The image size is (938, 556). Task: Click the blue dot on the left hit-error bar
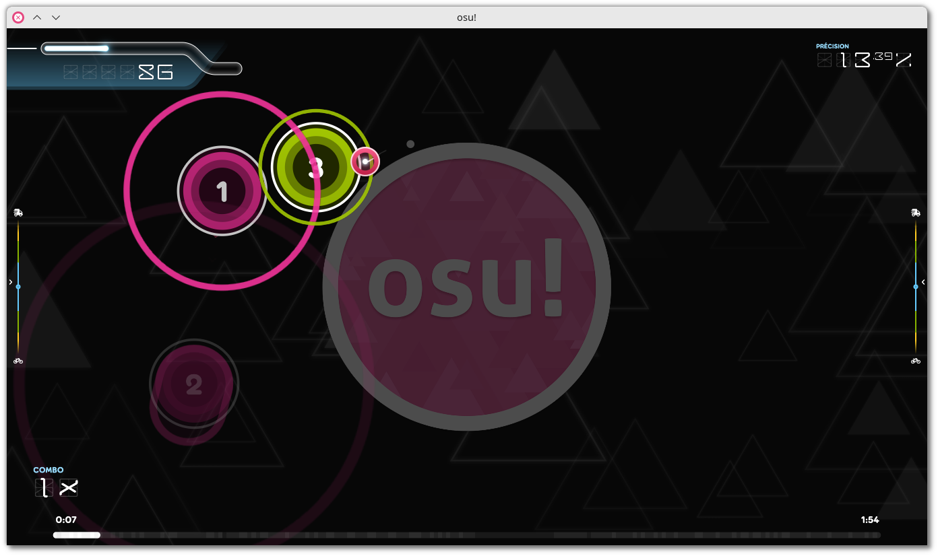[18, 287]
